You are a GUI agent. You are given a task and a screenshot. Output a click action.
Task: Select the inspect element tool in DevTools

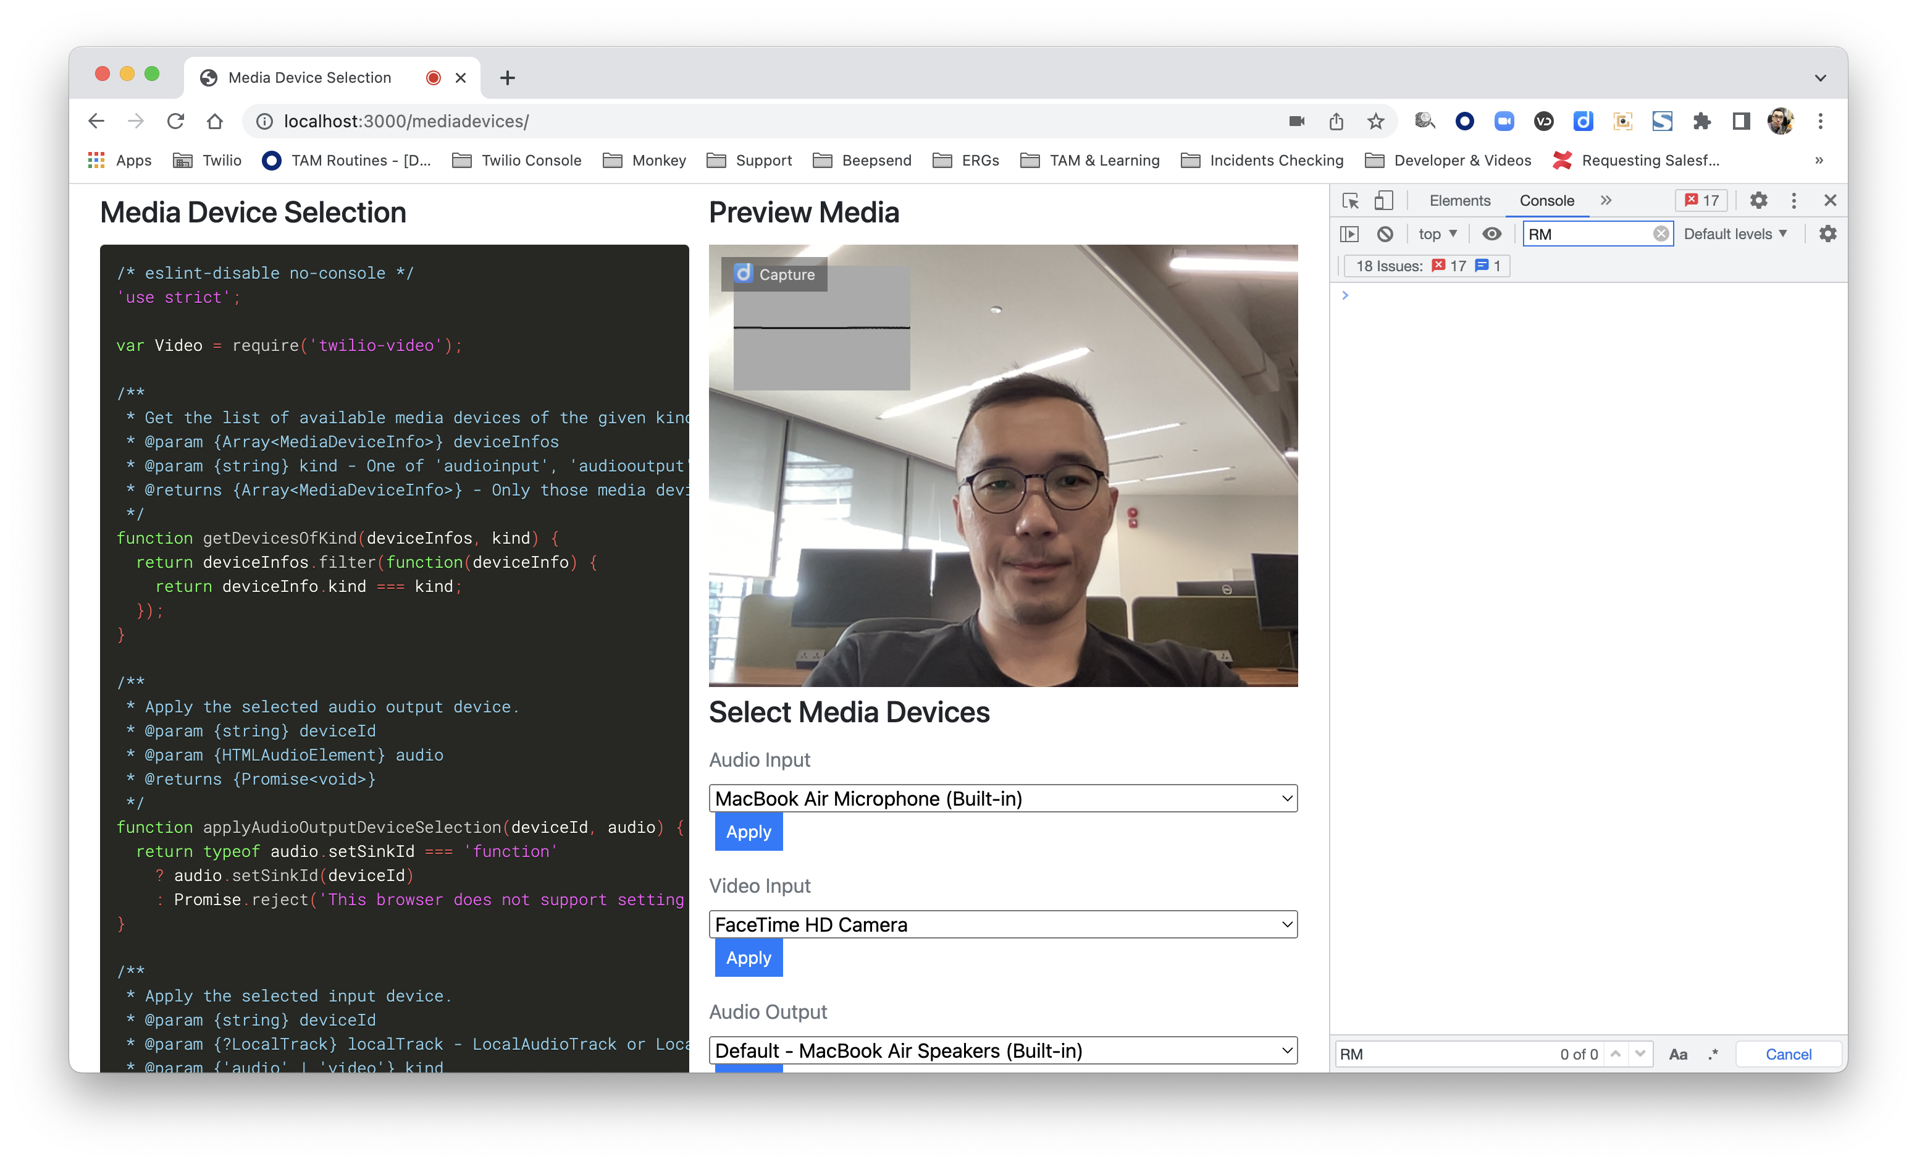(1351, 200)
